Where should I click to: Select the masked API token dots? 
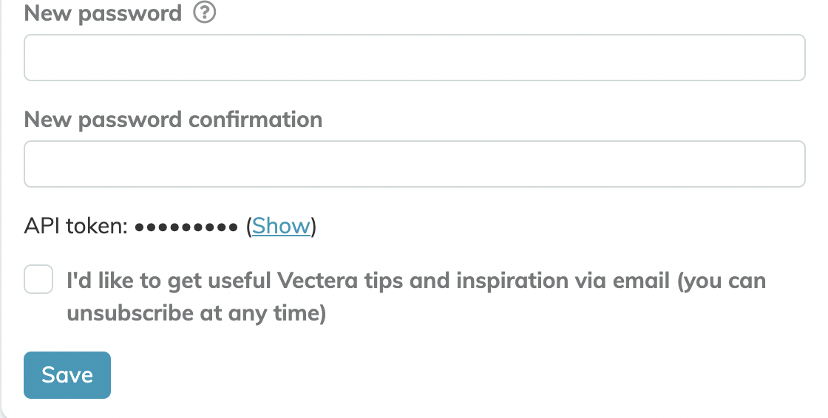pyautogui.click(x=186, y=227)
